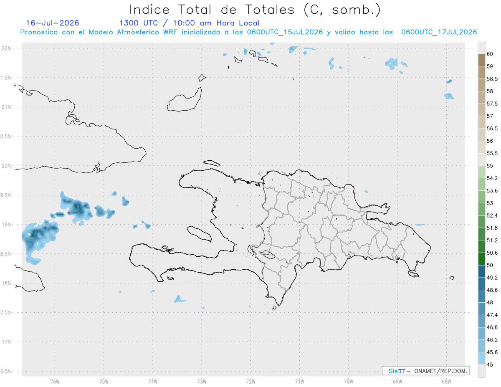Click the "68W" longitude label
Image resolution: width=501 pixels, height=387 pixels.
click(446, 381)
